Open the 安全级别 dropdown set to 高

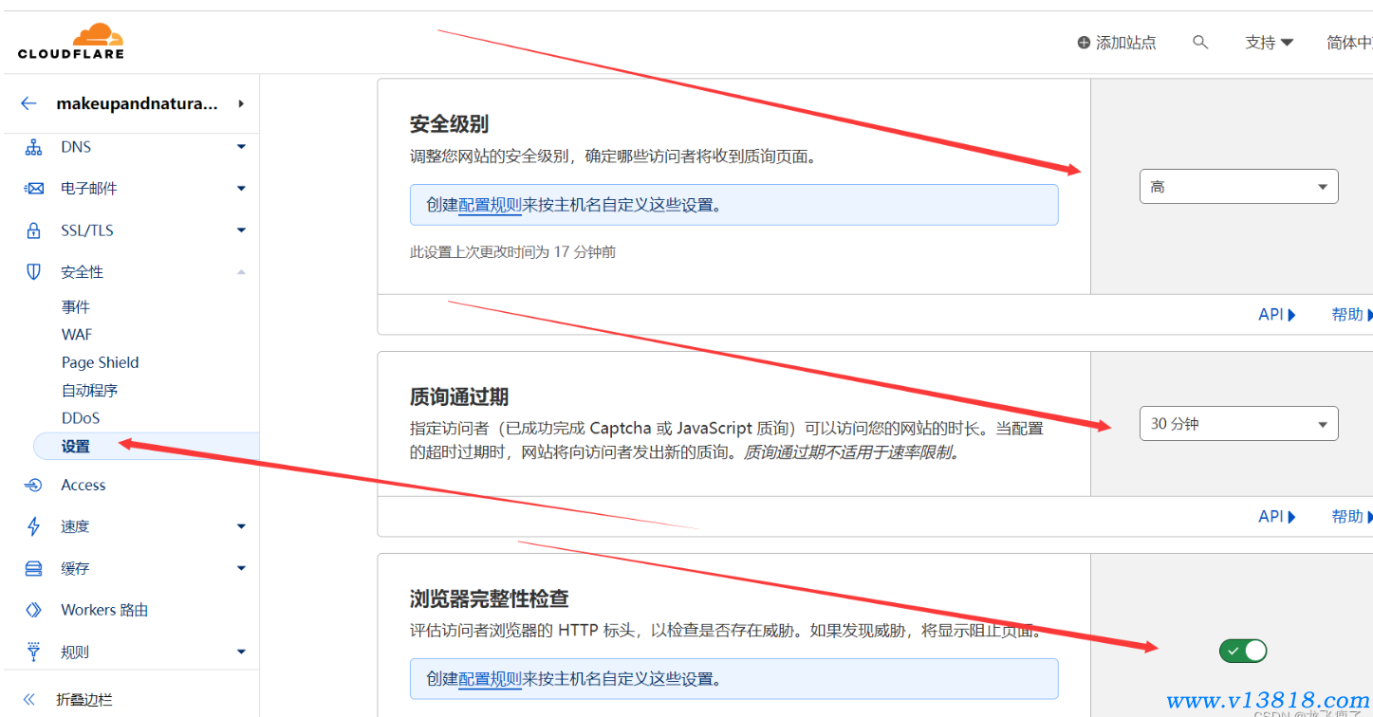point(1238,187)
